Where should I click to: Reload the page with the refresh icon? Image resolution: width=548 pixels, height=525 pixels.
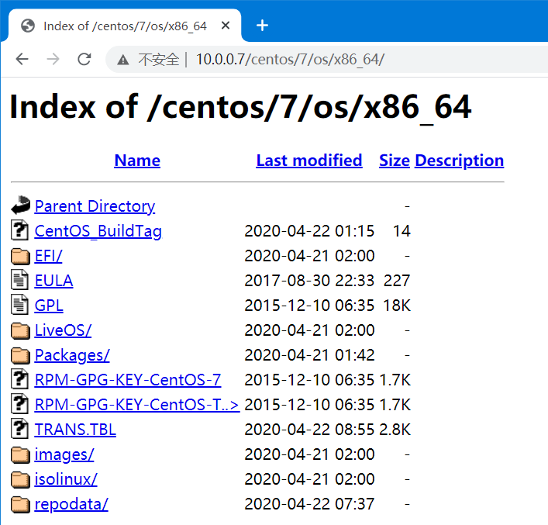[84, 59]
